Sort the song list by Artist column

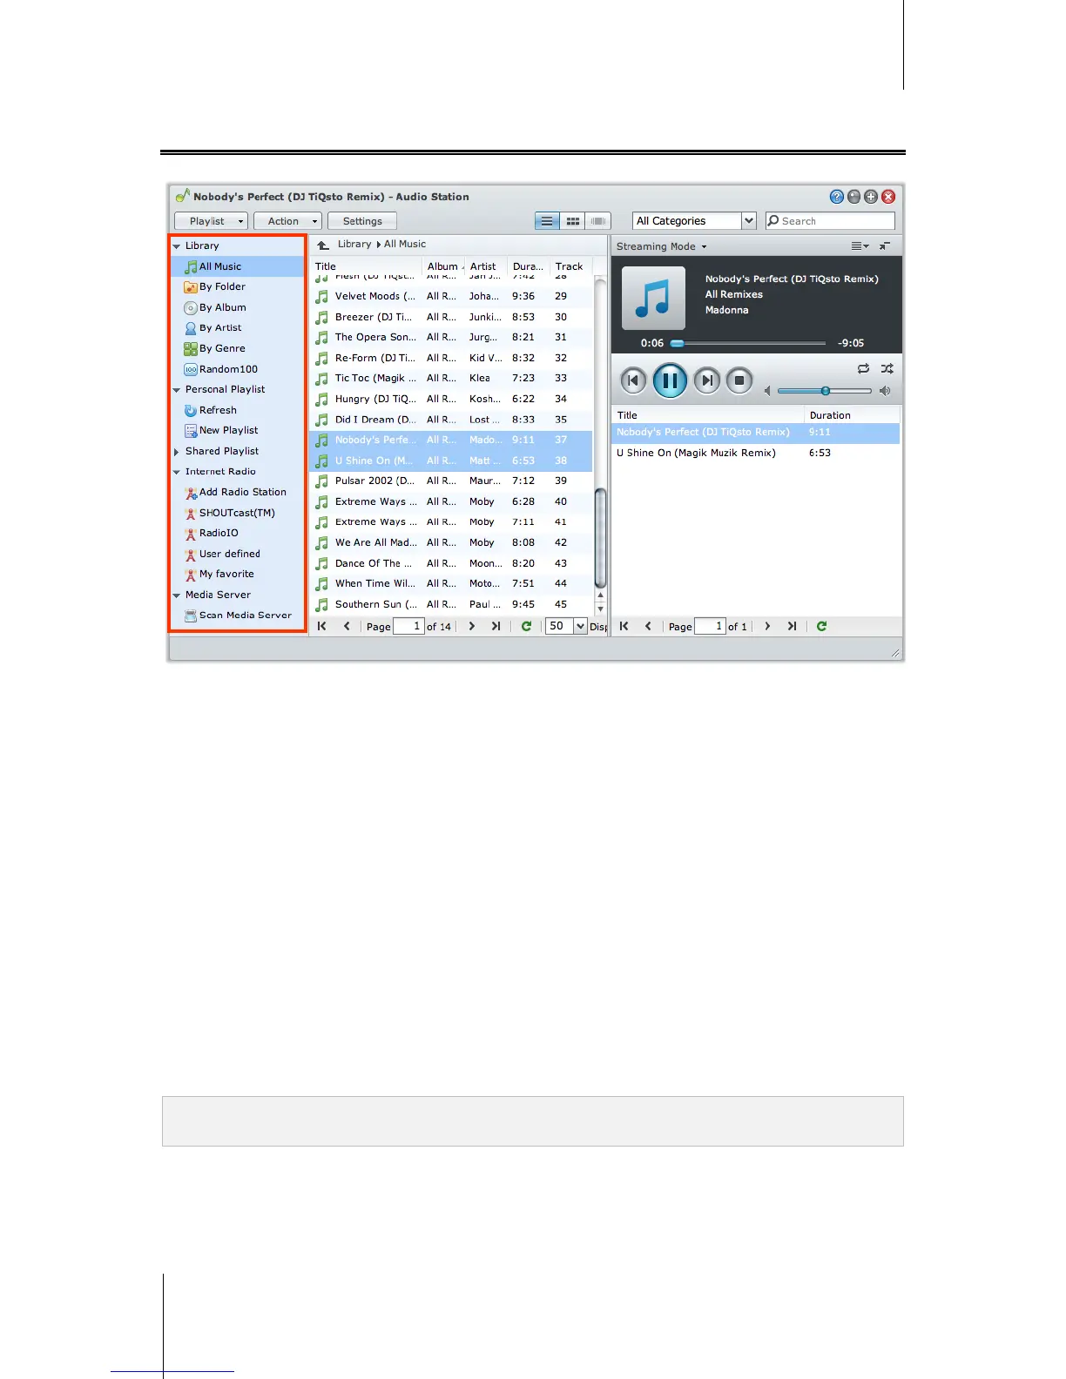pyautogui.click(x=485, y=266)
